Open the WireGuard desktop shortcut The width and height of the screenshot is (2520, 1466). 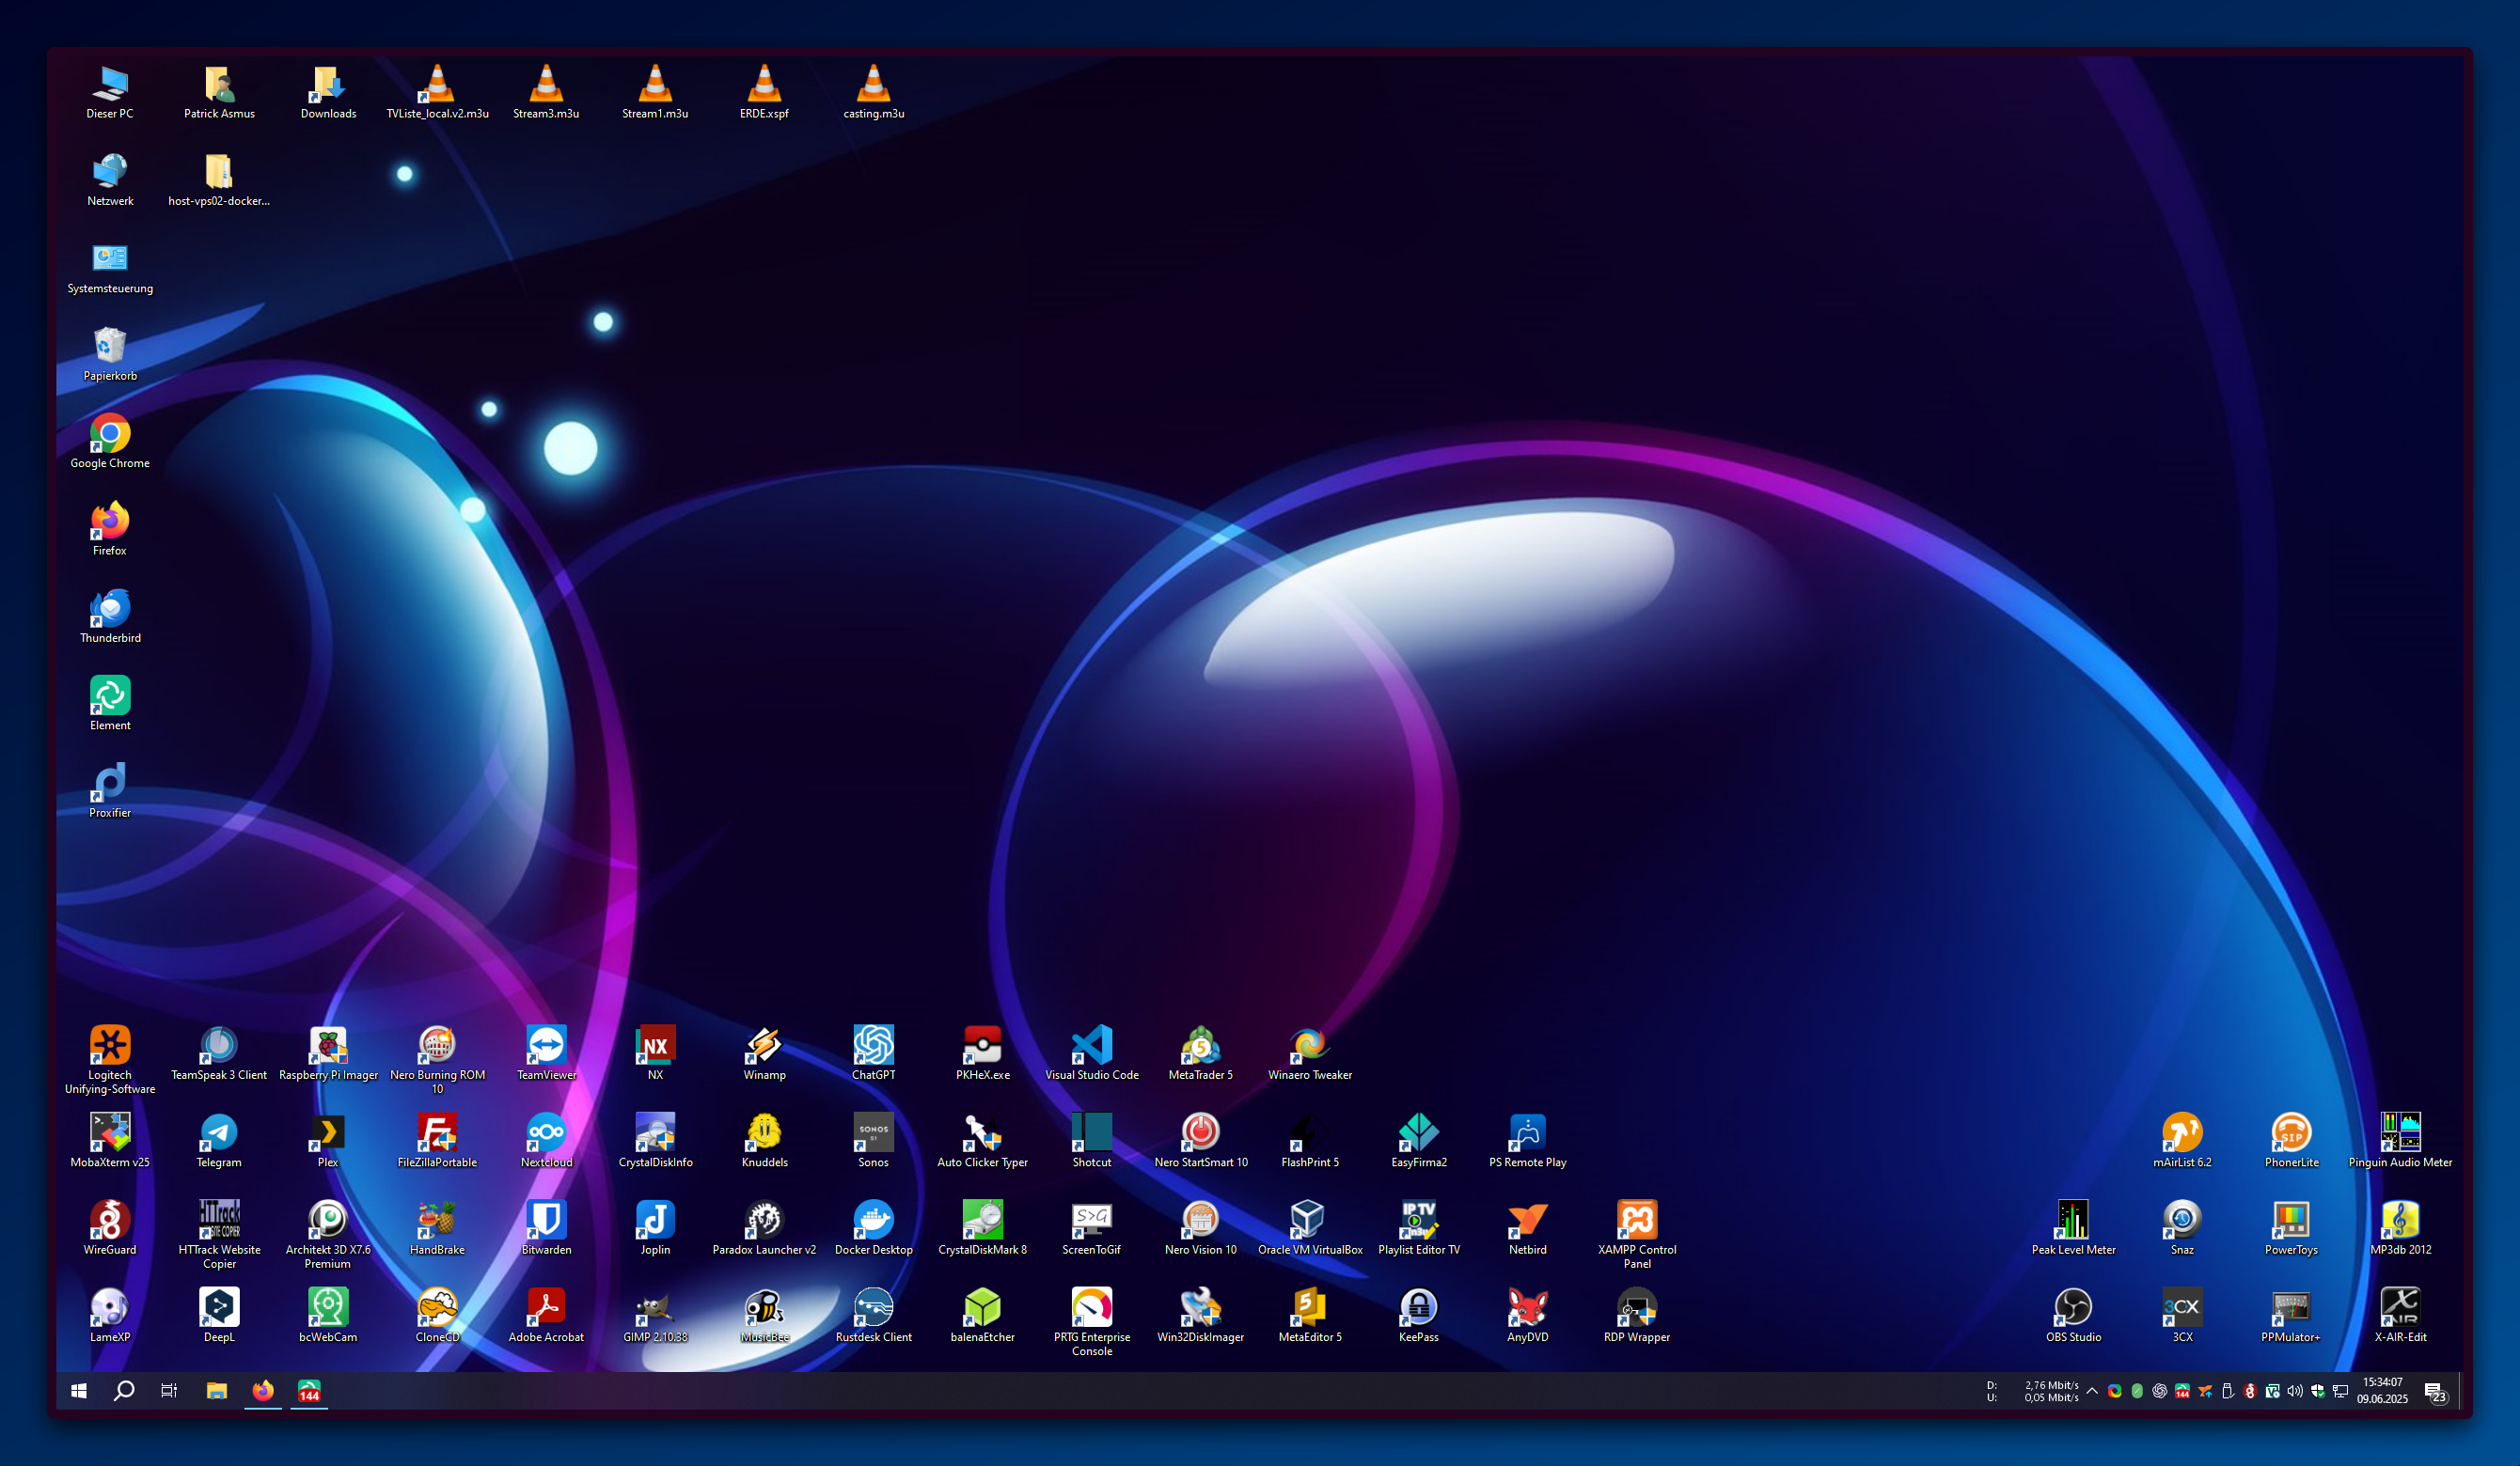click(110, 1221)
